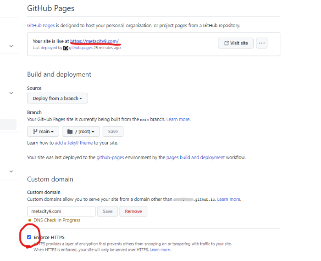Click the github-pages bot avatar icon
This screenshot has height=261, width=321.
pos(66,48)
